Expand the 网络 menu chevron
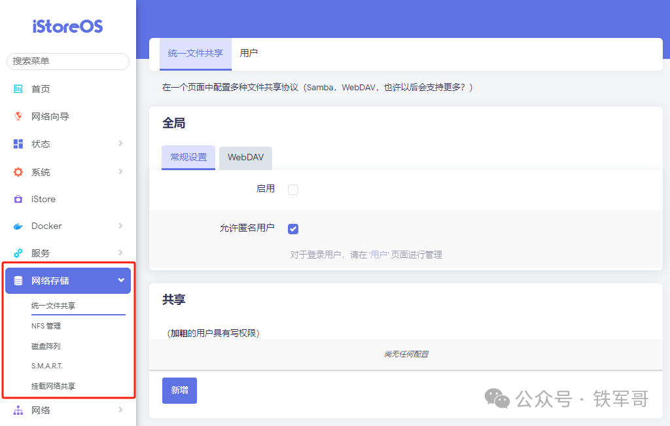The width and height of the screenshot is (670, 426). (x=120, y=410)
